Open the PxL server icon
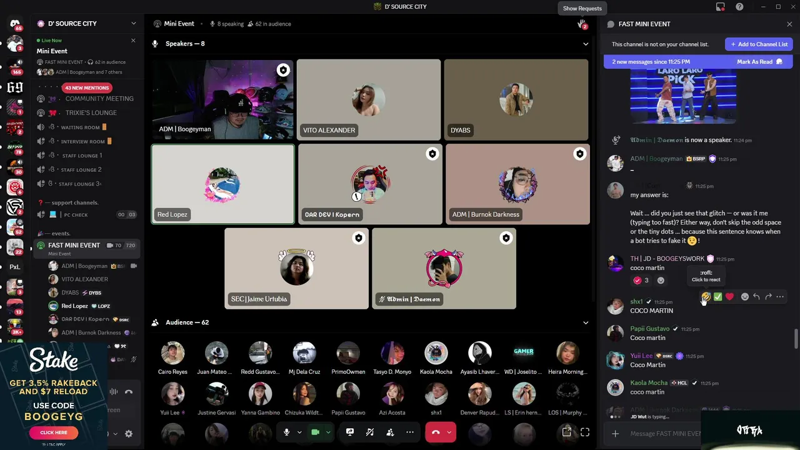 pos(15,267)
